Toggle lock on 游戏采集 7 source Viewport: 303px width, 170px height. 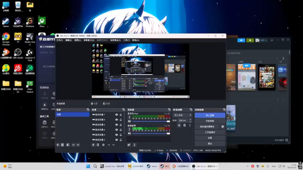tap(120, 115)
